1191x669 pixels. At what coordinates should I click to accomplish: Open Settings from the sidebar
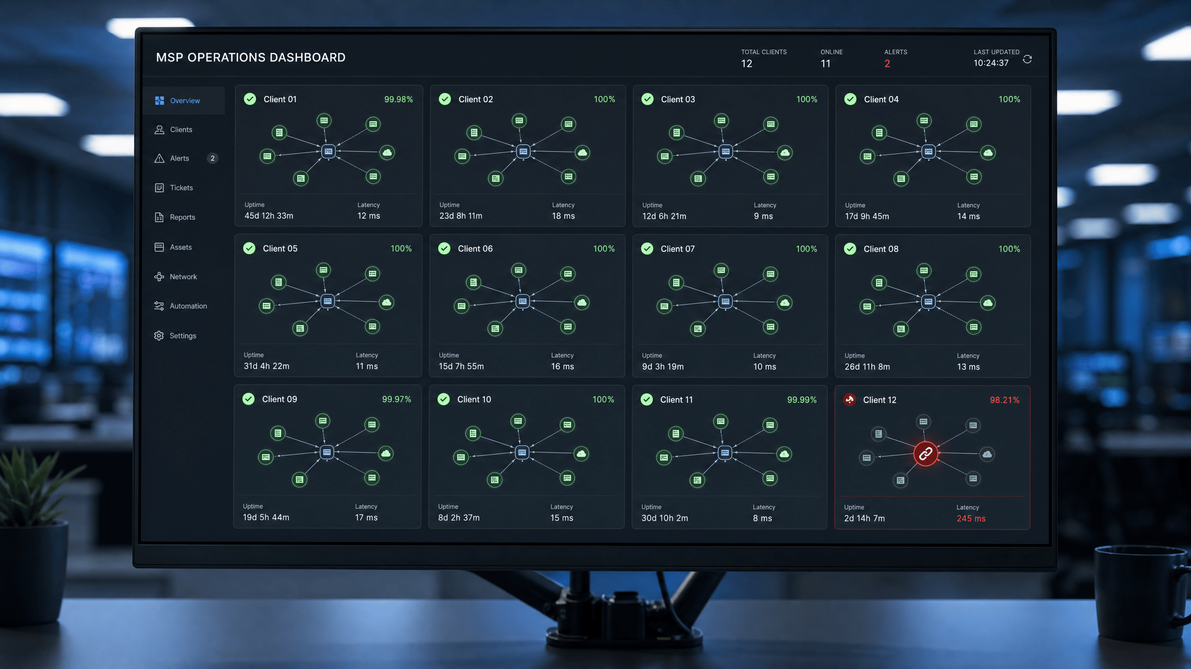tap(183, 335)
